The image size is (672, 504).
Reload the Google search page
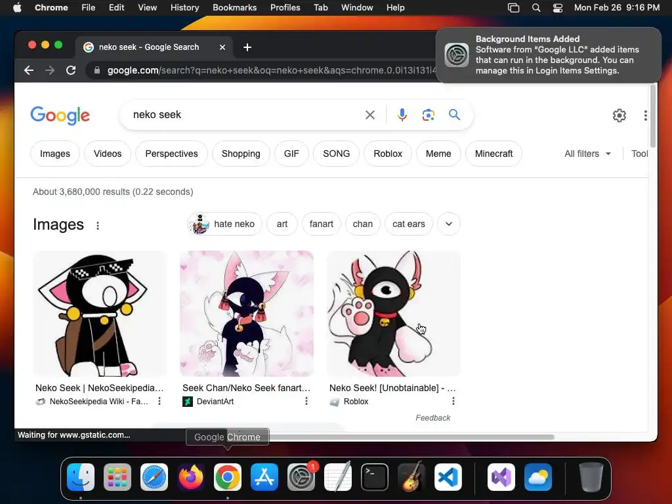[x=71, y=70]
